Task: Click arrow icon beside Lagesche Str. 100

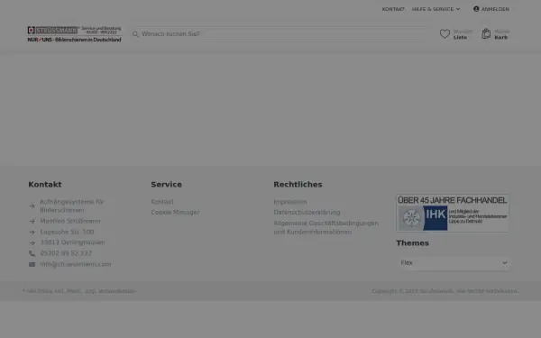Action: pos(32,233)
